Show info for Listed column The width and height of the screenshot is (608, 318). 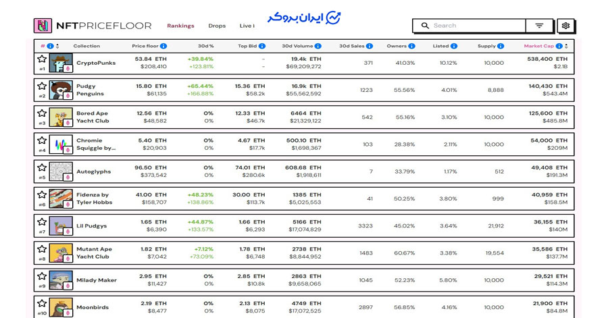pos(454,46)
